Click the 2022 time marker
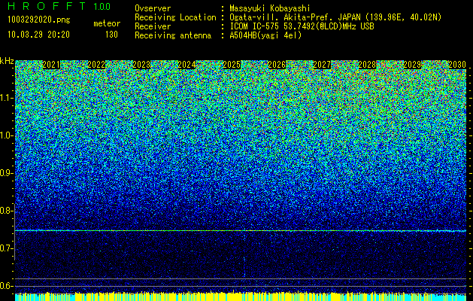473x301 pixels. pos(96,65)
